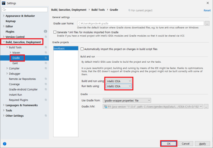Select Keymap in the settings tree
Viewport: 213px width, 148px height.
tap(11, 21)
